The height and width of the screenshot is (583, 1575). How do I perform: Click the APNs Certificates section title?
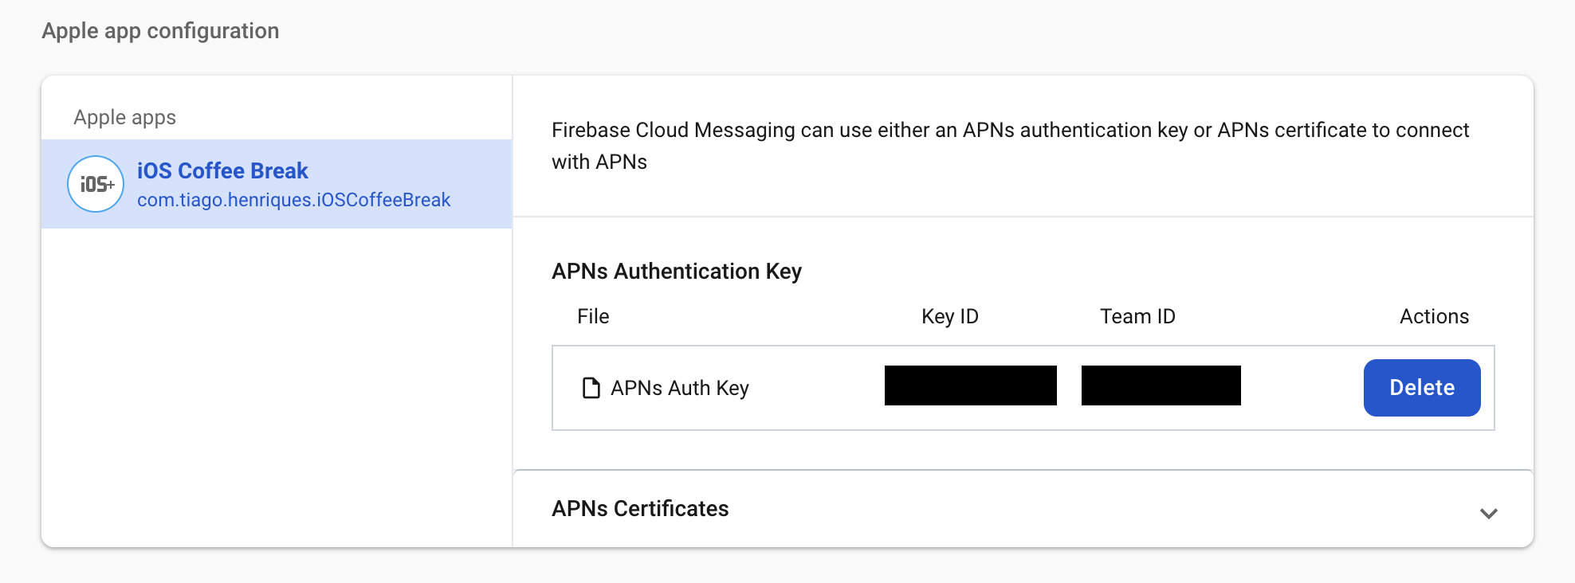[640, 509]
